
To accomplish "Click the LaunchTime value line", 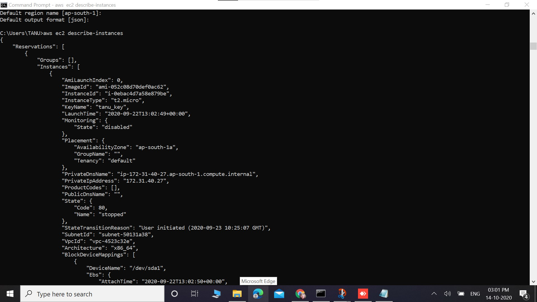I will point(126,114).
